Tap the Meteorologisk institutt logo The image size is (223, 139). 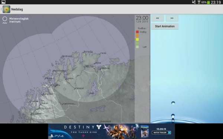[16, 20]
